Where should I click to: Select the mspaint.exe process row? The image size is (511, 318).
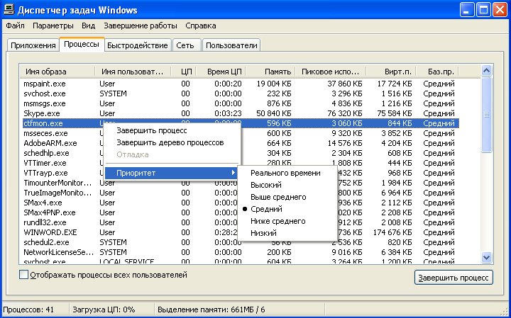pyautogui.click(x=240, y=84)
